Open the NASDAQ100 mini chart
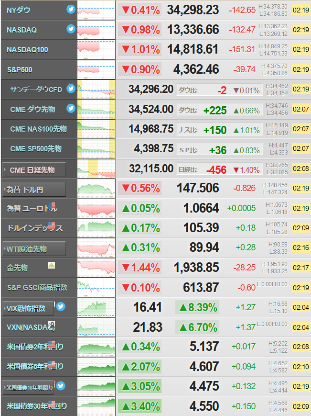Image resolution: width=311 pixels, height=416 pixels. pyautogui.click(x=97, y=50)
